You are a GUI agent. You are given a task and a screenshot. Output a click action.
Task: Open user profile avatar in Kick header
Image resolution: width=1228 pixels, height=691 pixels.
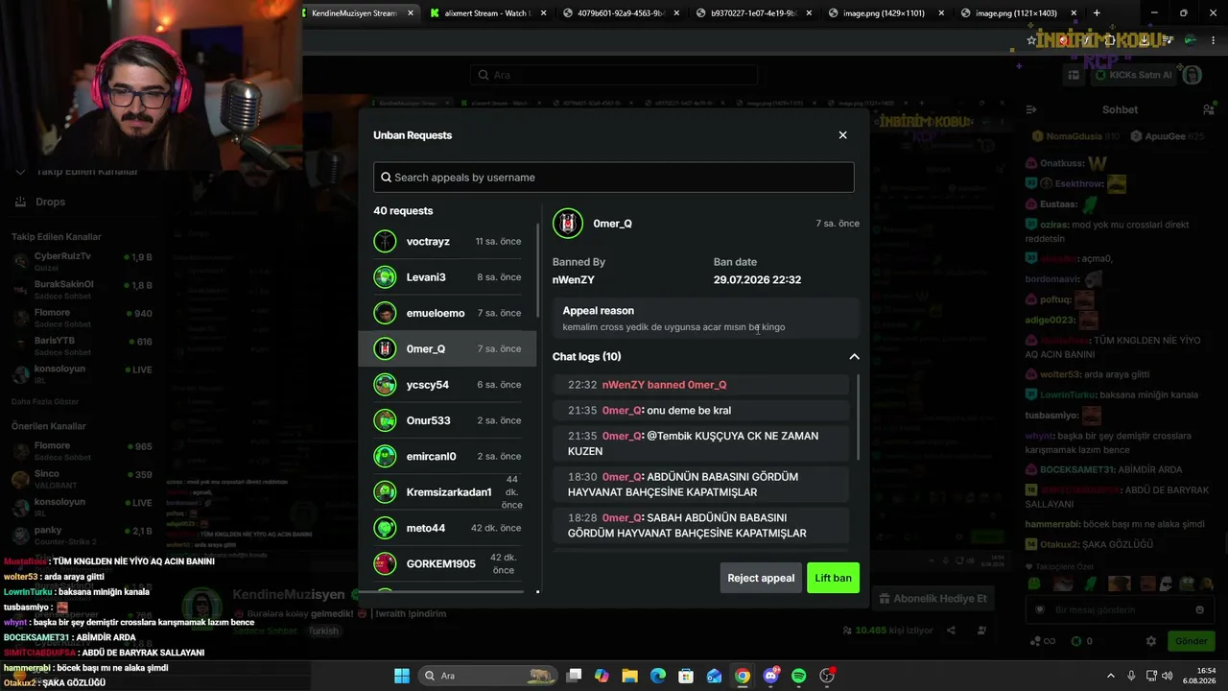pos(1192,75)
